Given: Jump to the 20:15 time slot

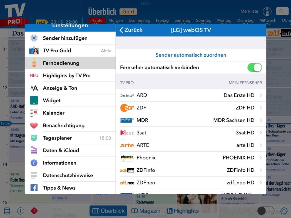Looking at the screenshot, I should tap(57, 22).
